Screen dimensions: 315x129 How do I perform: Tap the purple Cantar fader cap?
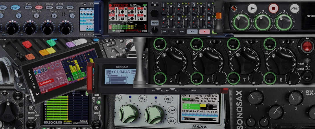[70, 44]
